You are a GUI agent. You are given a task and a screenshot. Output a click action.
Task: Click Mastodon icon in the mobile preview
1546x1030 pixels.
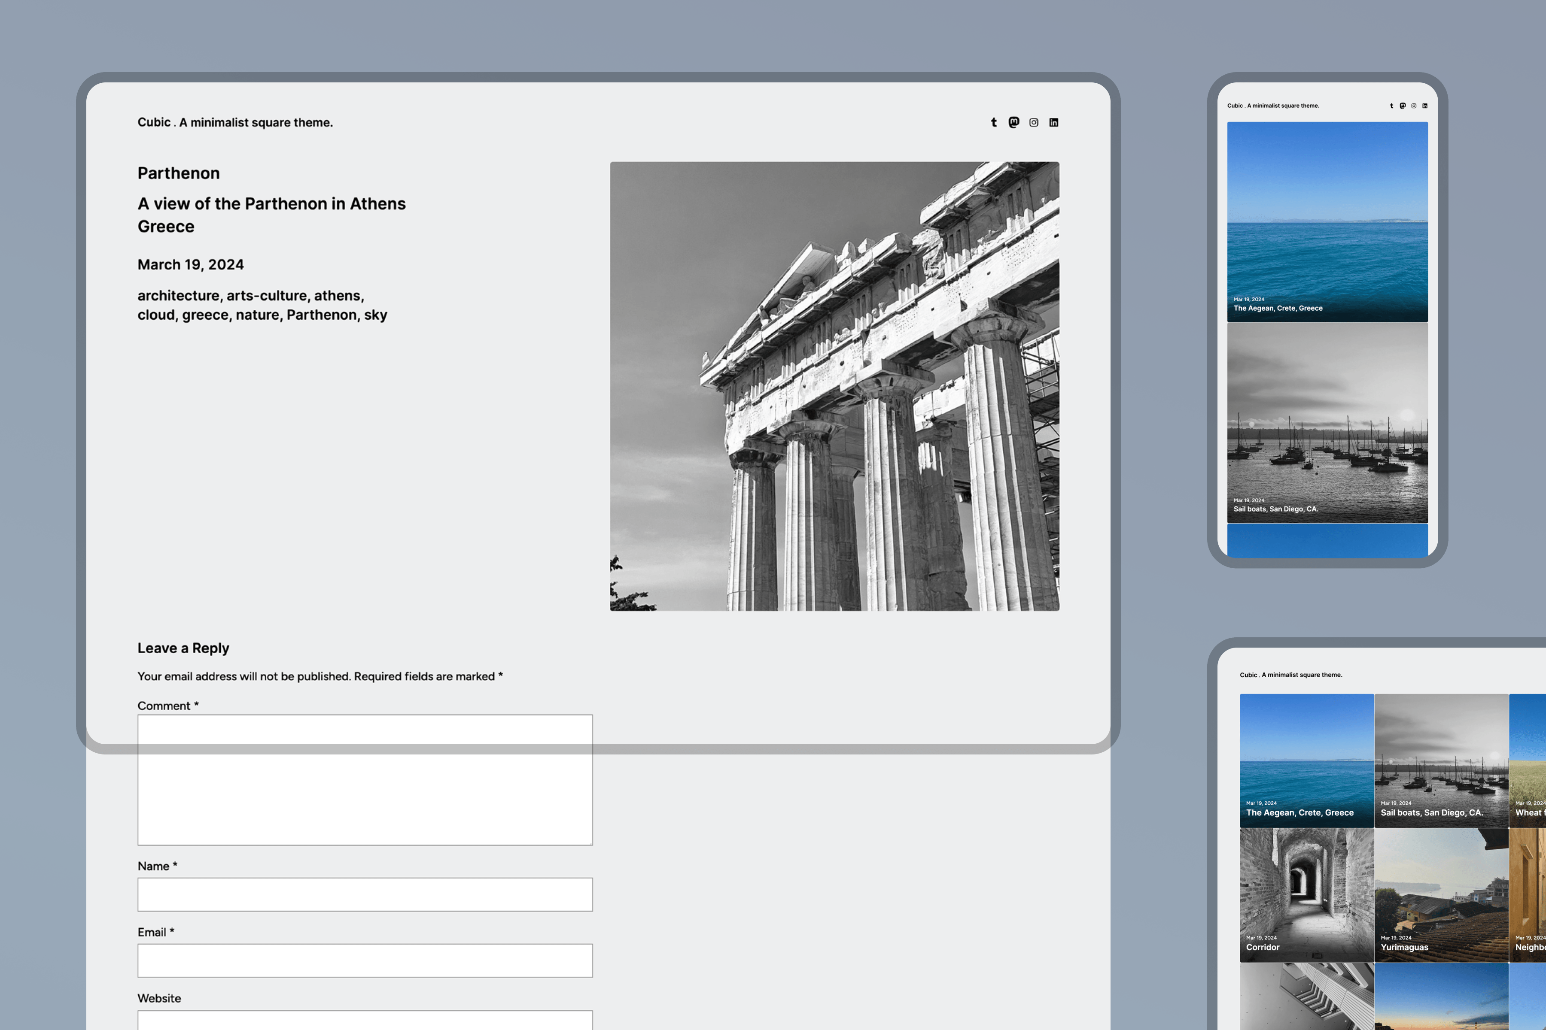click(1403, 106)
